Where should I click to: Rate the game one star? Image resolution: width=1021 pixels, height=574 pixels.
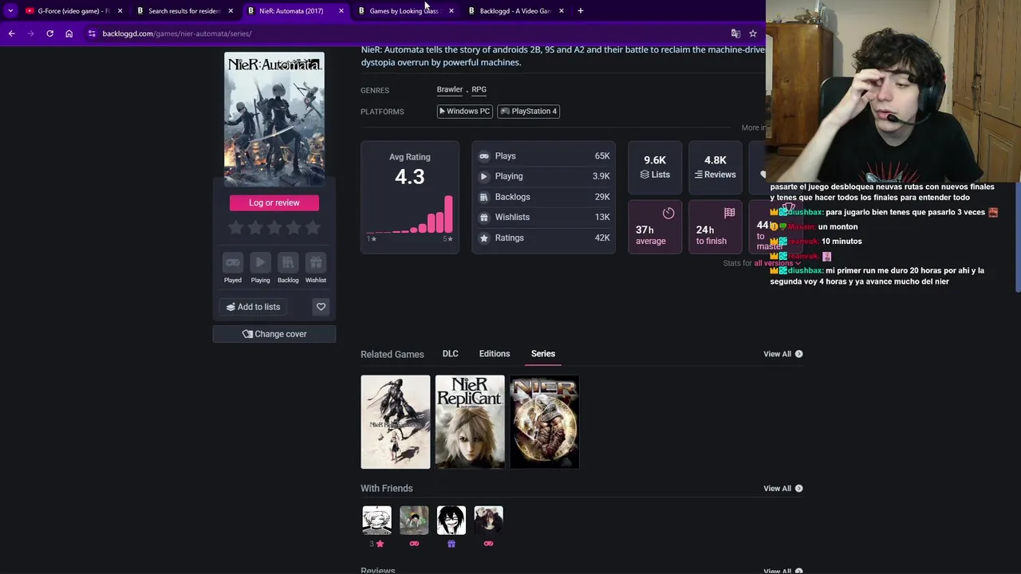point(235,228)
